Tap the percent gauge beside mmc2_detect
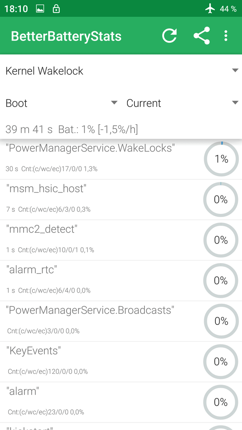 (221, 240)
